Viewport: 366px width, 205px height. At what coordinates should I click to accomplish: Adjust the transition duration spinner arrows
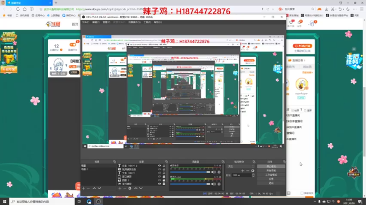(x=253, y=175)
